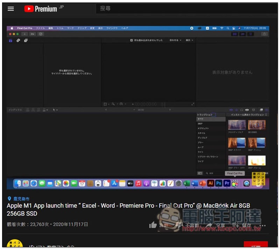Toggle the libraries sidebar icon
This screenshot has height=250, width=280.
[10, 40]
